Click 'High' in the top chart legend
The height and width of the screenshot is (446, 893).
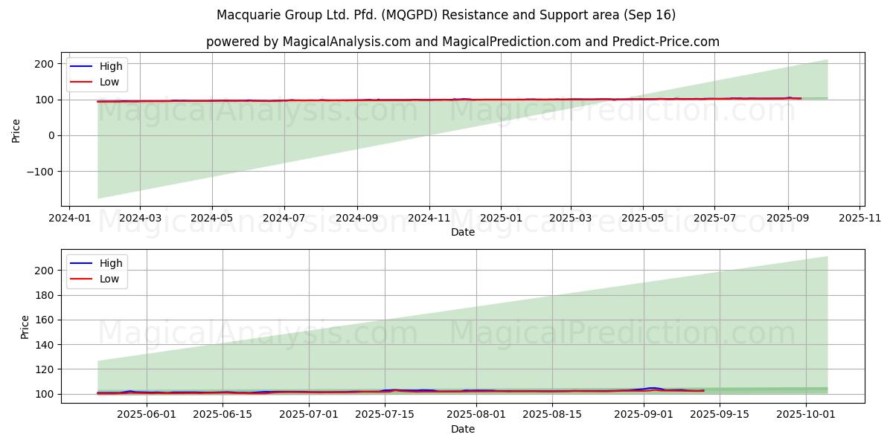tap(111, 66)
